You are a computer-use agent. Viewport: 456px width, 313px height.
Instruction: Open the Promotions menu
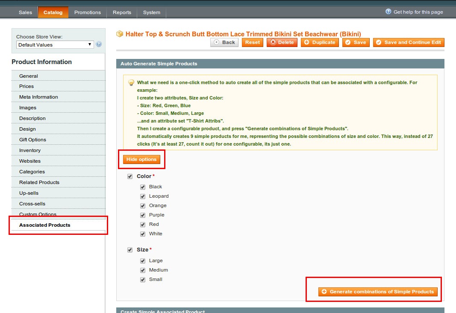pos(88,12)
